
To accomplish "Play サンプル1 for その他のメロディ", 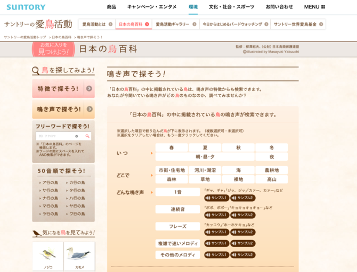I will 216,255.
